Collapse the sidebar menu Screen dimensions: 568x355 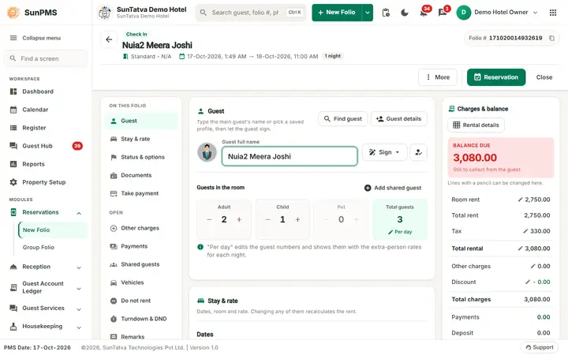tap(35, 38)
